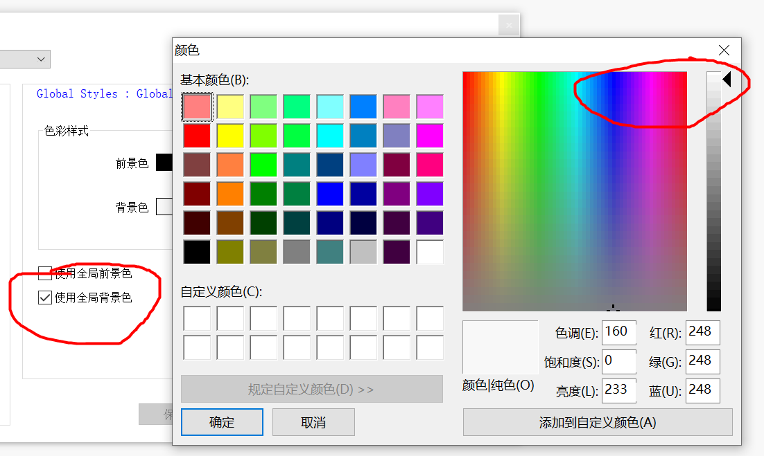Close the 颜色 color dialog
Screen dimensions: 764x456
[x=724, y=50]
